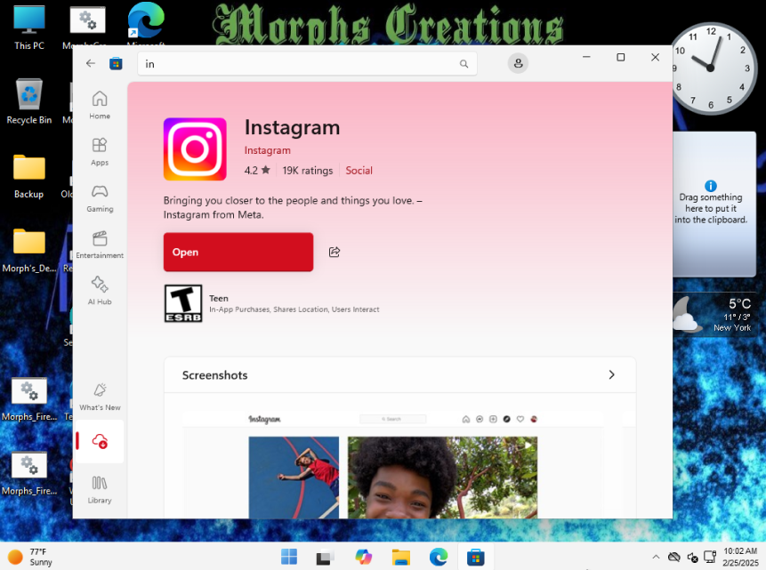Image resolution: width=766 pixels, height=570 pixels.
Task: Click the ESRB Teen rating badge
Action: (x=183, y=303)
